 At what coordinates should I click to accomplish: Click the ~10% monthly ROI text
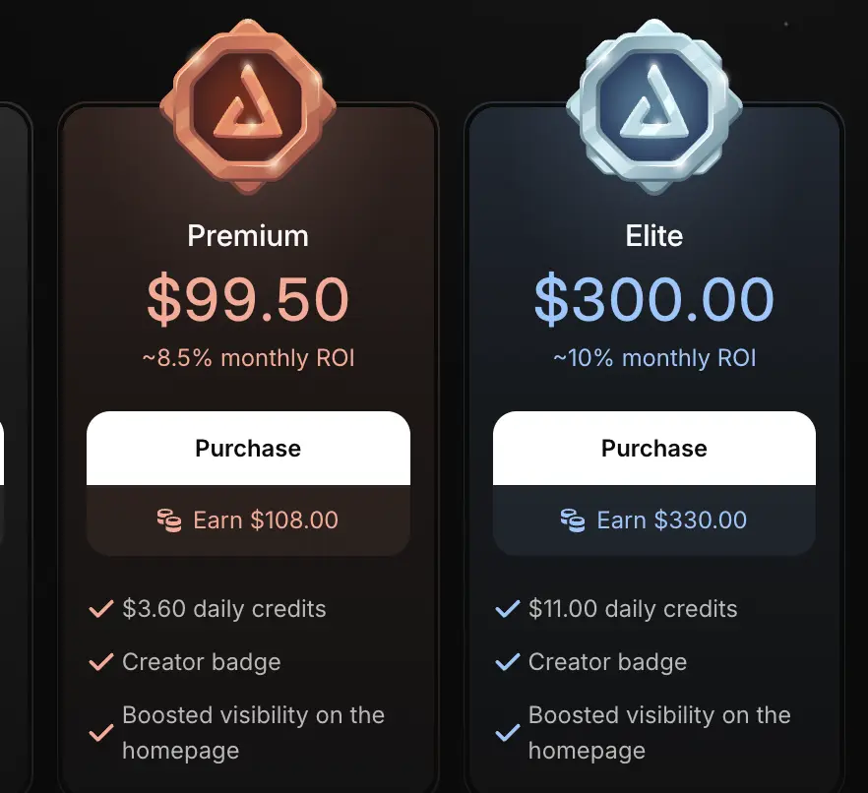click(x=653, y=357)
